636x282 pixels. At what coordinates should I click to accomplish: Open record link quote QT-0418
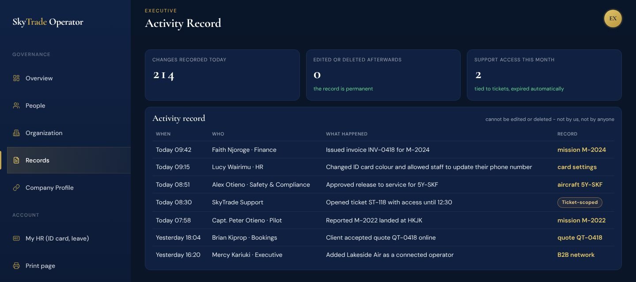[579, 237]
